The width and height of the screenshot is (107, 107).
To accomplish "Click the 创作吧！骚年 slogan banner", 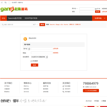I will click(x=23, y=101).
